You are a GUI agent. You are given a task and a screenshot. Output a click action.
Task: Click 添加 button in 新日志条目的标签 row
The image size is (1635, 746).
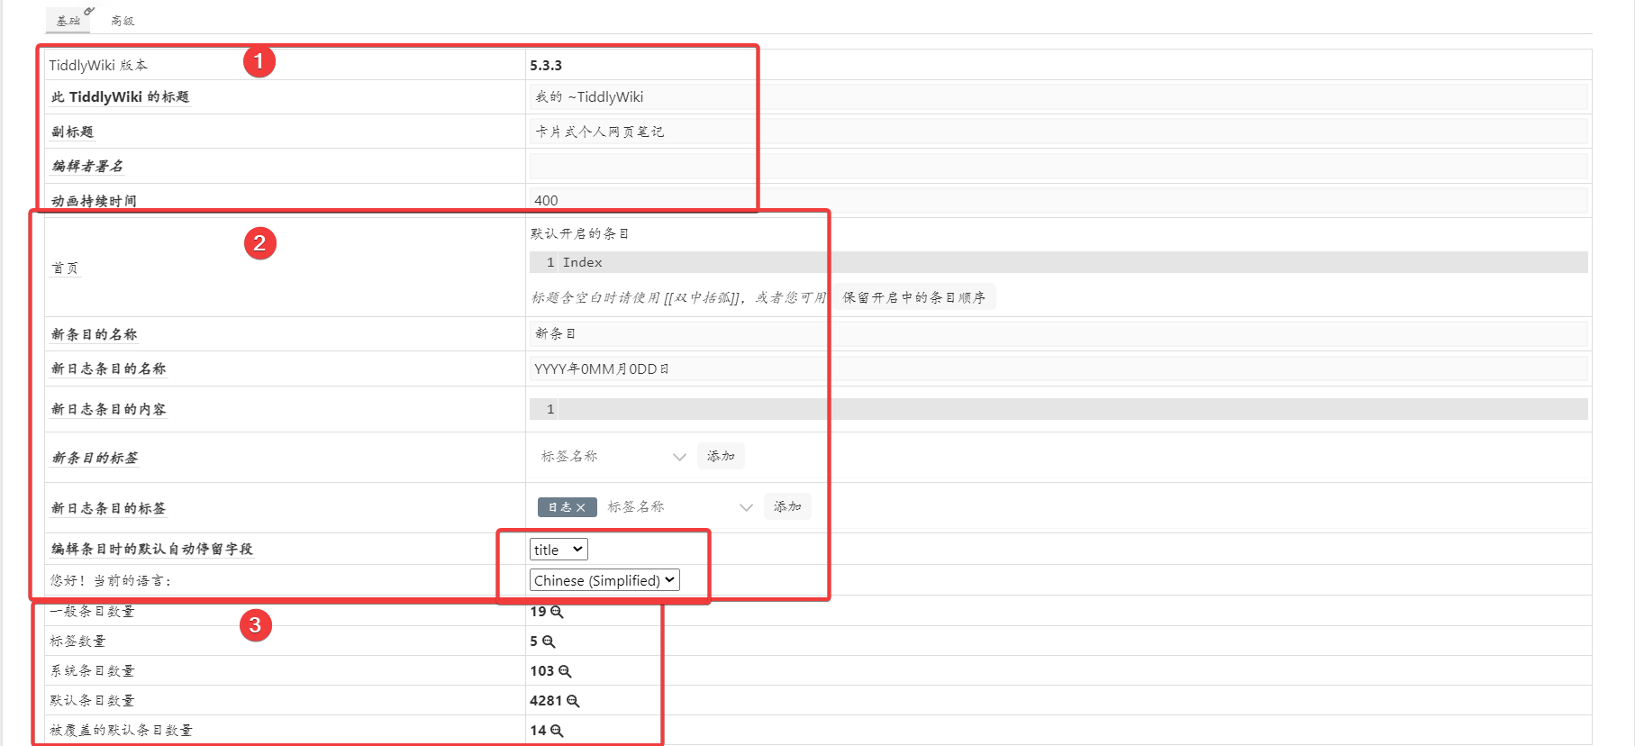tap(787, 507)
